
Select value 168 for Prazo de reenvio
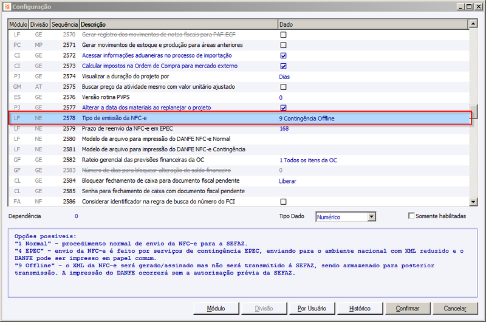pyautogui.click(x=284, y=129)
